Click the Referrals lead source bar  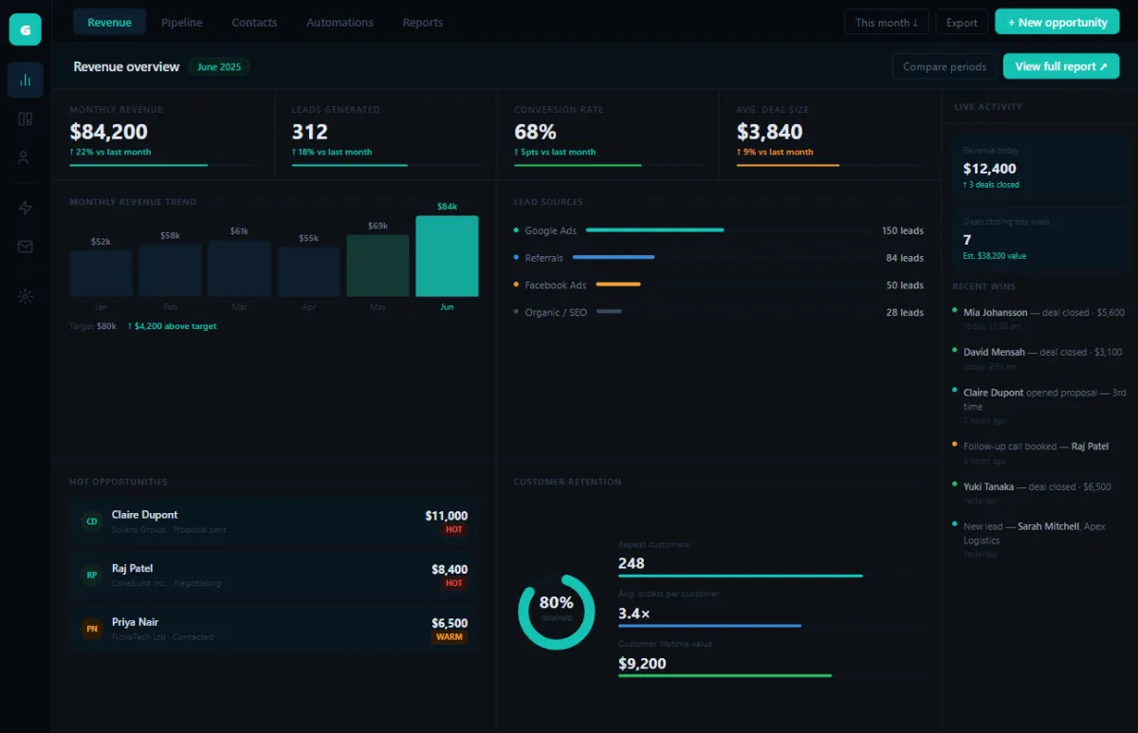point(614,257)
